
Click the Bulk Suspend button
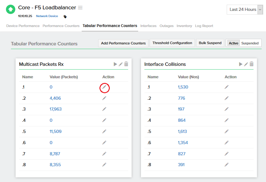pyautogui.click(x=210, y=43)
